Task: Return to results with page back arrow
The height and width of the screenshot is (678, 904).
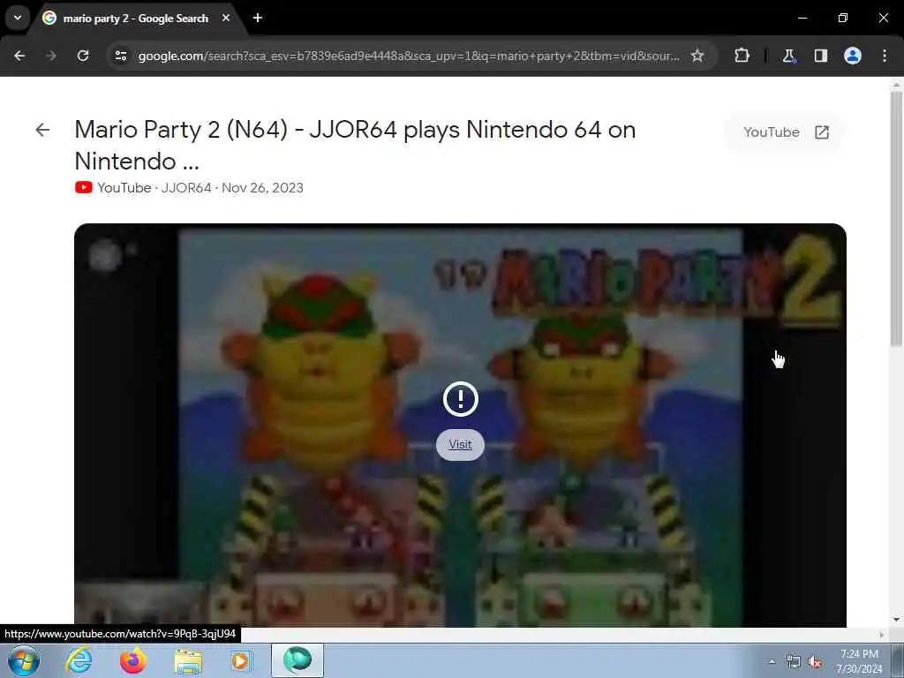Action: click(42, 130)
